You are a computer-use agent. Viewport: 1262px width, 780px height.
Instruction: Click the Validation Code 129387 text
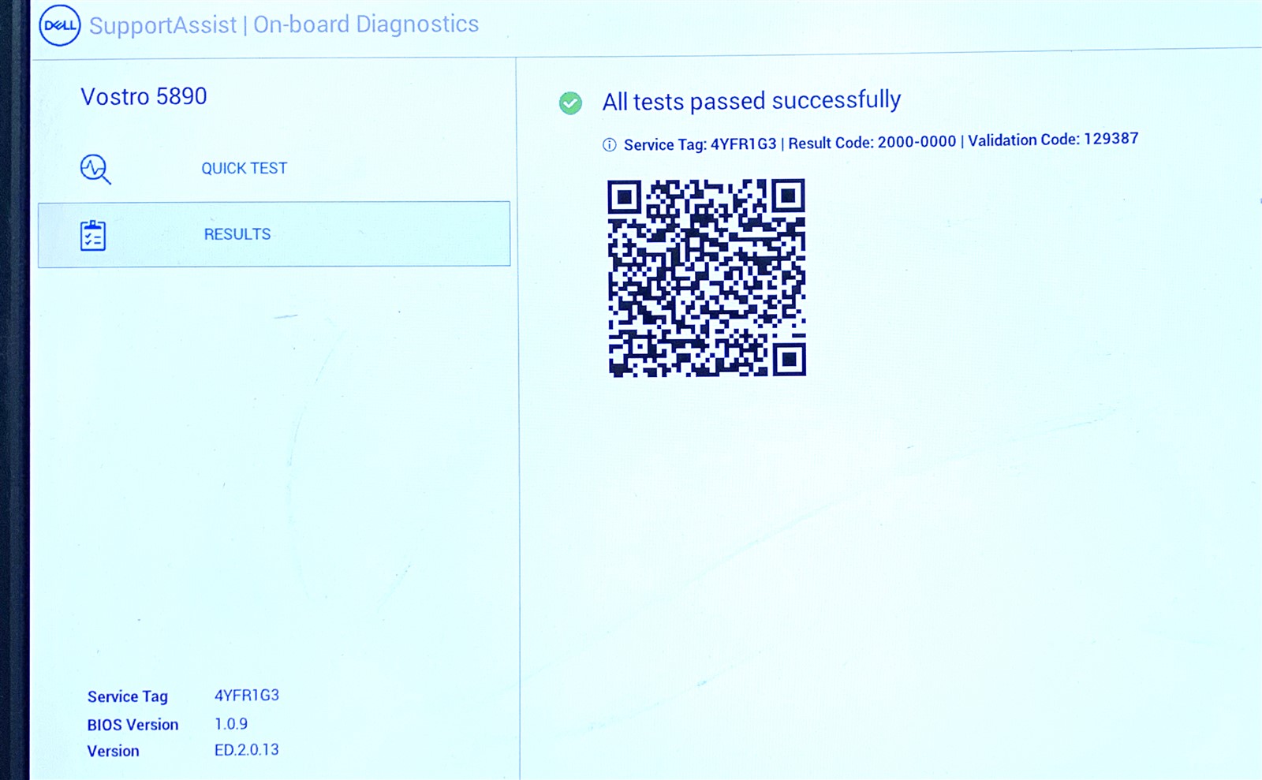tap(1053, 140)
